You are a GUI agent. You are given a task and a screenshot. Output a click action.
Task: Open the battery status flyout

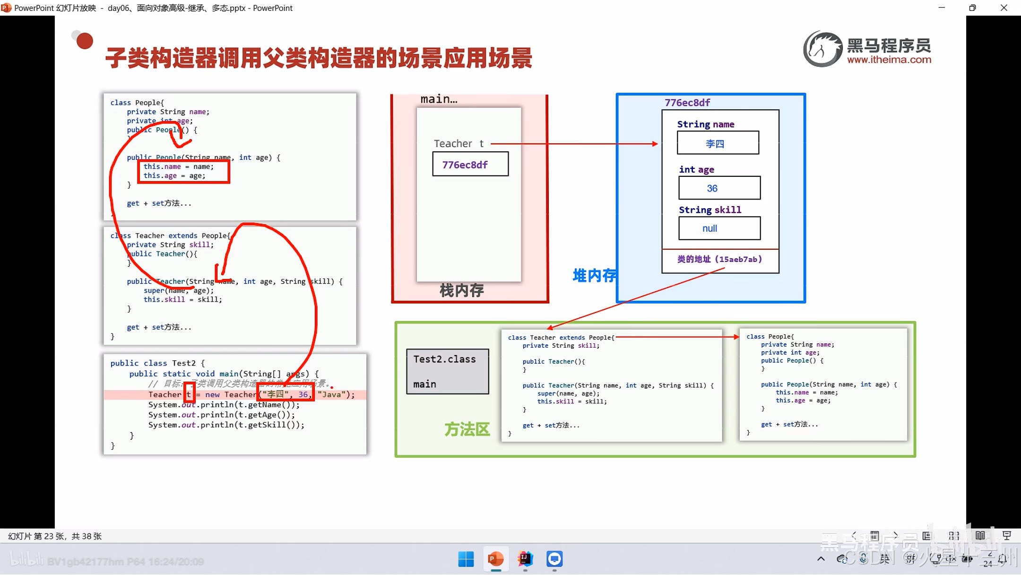(967, 559)
